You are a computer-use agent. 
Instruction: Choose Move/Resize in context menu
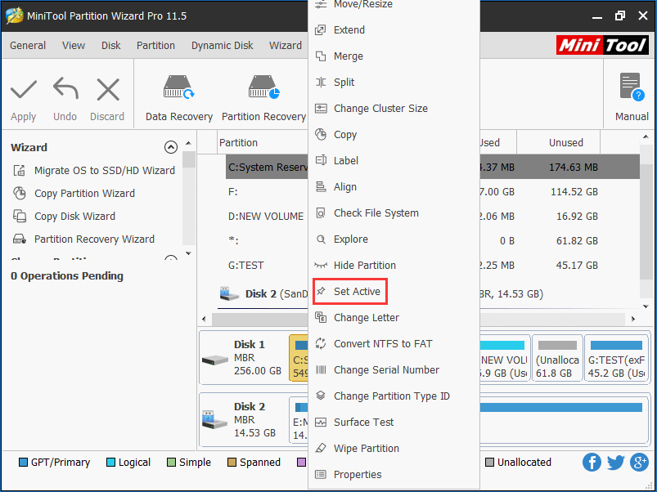point(362,5)
